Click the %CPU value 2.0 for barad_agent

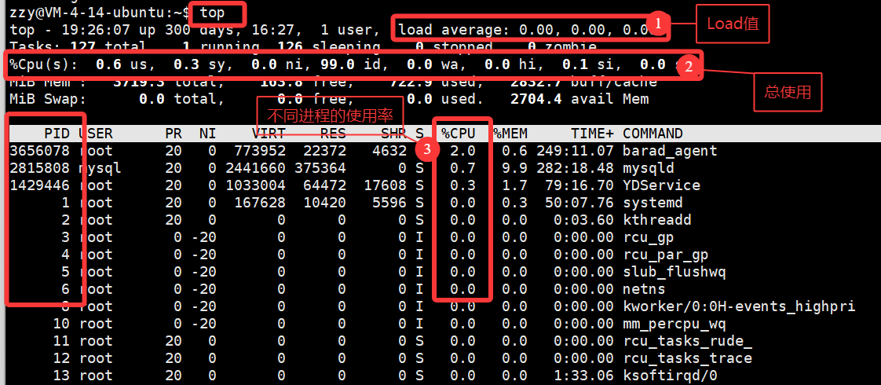pyautogui.click(x=463, y=151)
